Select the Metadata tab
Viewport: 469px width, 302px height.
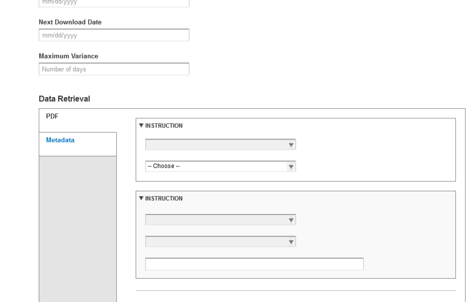coord(60,140)
